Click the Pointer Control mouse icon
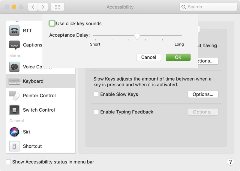Screen dimensions: 240x171 14,95
